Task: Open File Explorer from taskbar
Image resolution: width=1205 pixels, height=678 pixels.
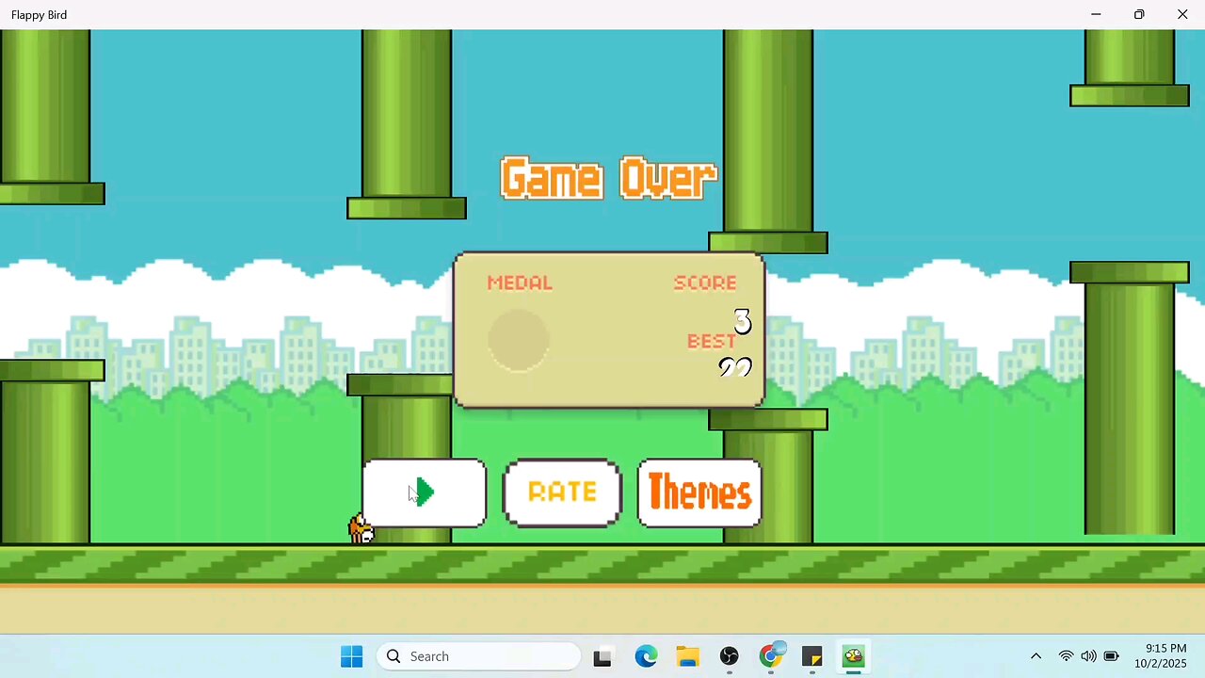Action: (687, 656)
